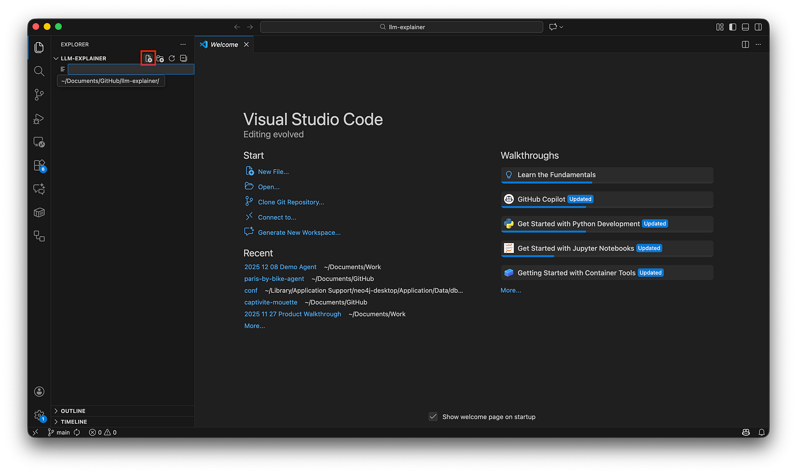Toggle the notifications bell in status bar
Viewport: 797px width, 474px height.
(761, 432)
